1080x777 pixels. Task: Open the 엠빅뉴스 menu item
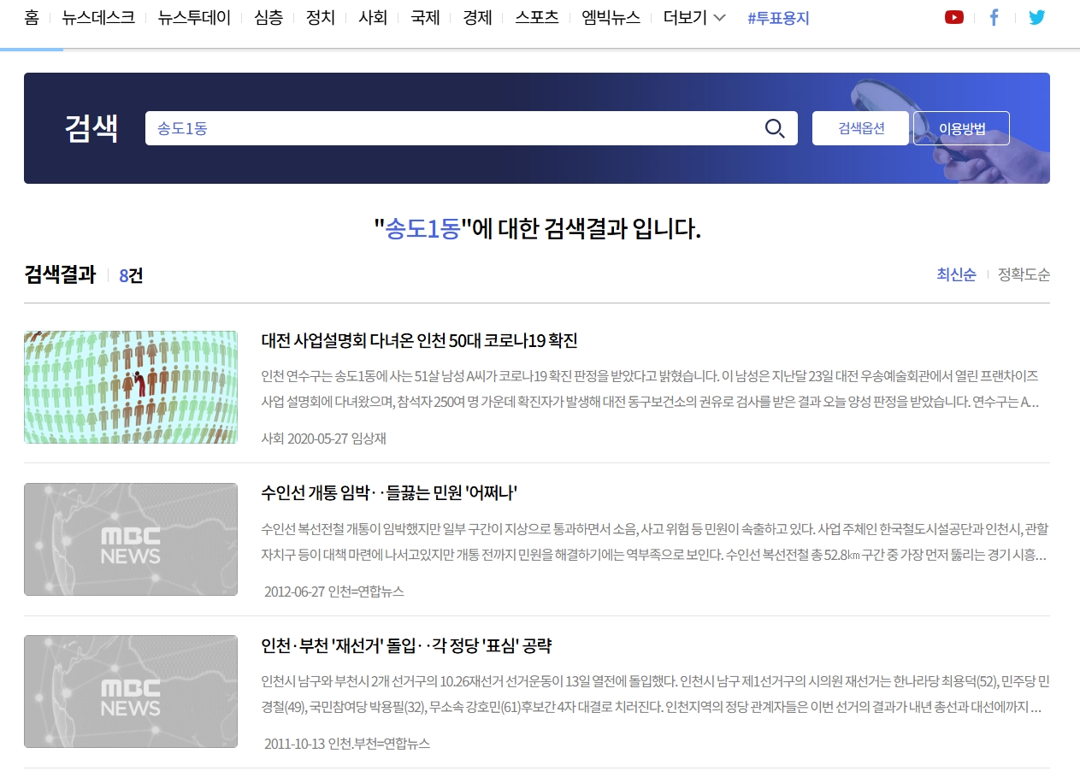(611, 17)
